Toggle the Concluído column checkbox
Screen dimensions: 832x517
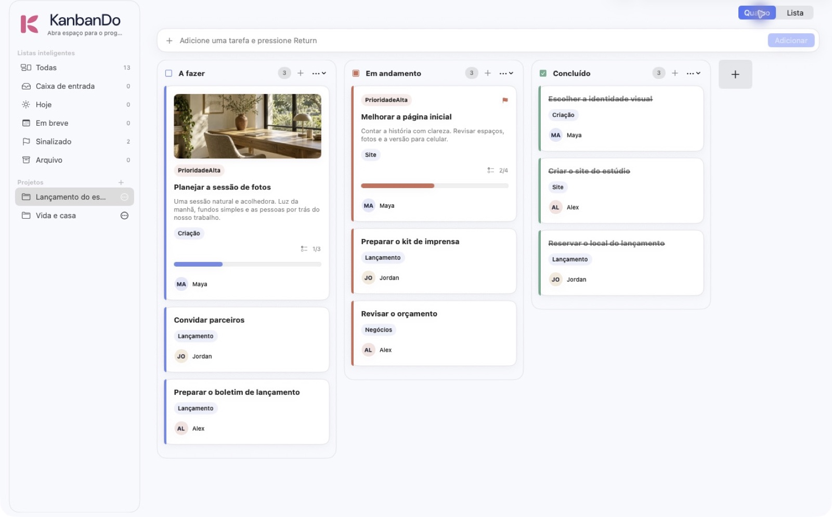[x=543, y=73]
